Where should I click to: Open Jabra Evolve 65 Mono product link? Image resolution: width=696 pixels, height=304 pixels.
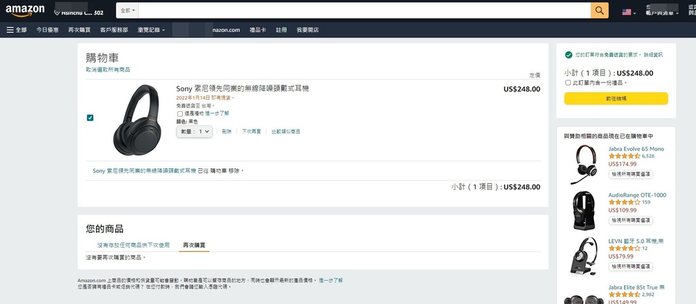tap(636, 149)
